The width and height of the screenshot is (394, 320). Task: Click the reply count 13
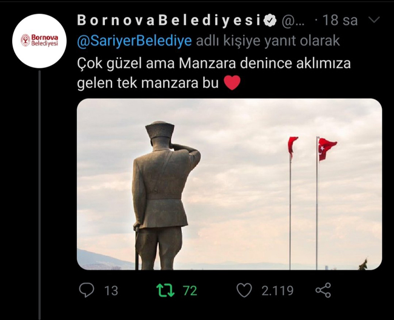pos(111,291)
